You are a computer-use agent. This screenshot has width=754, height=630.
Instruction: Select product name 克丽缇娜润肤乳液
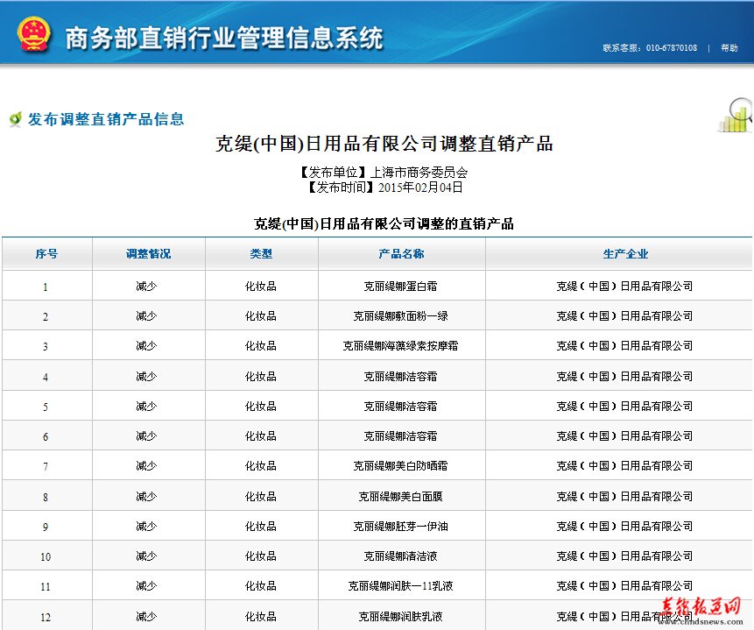pos(400,616)
